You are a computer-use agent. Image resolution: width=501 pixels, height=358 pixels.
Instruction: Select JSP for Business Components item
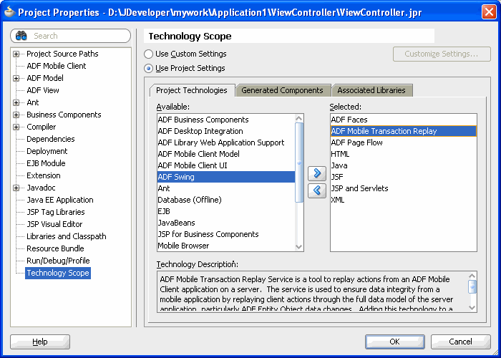pyautogui.click(x=226, y=234)
